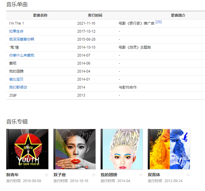
Task: Click reference footnote [28]
Action: tap(158, 22)
